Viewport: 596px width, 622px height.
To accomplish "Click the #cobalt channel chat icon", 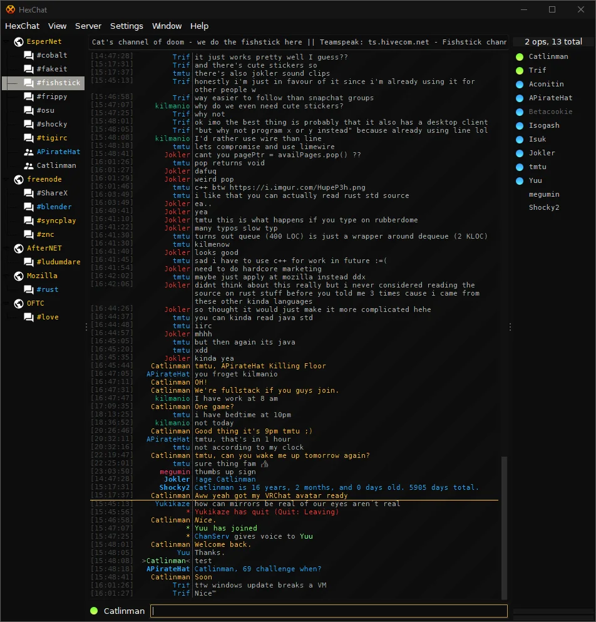I will [x=29, y=55].
